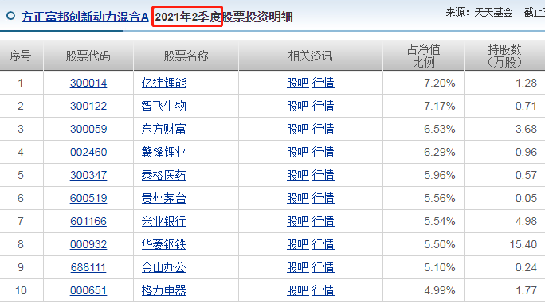Open 股吧 for 亿纬锂能 row
Image resolution: width=545 pixels, height=303 pixels.
tap(297, 83)
